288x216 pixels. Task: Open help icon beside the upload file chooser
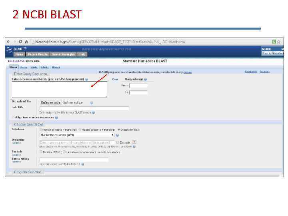point(92,103)
